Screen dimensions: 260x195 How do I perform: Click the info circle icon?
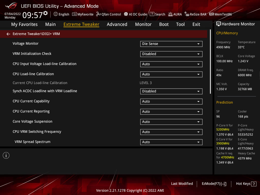[6, 155]
